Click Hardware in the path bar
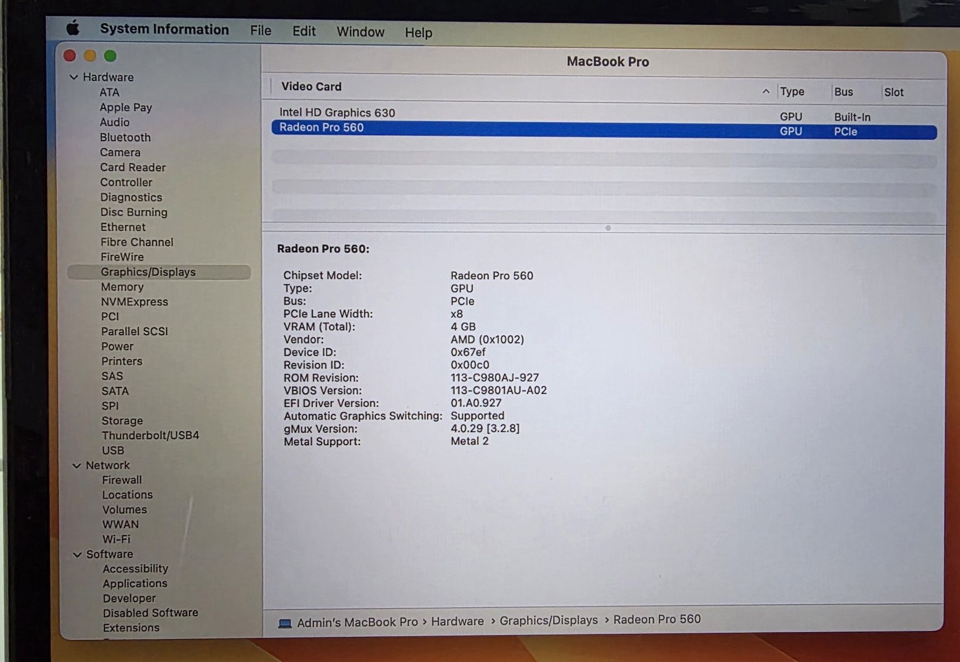 (x=457, y=621)
